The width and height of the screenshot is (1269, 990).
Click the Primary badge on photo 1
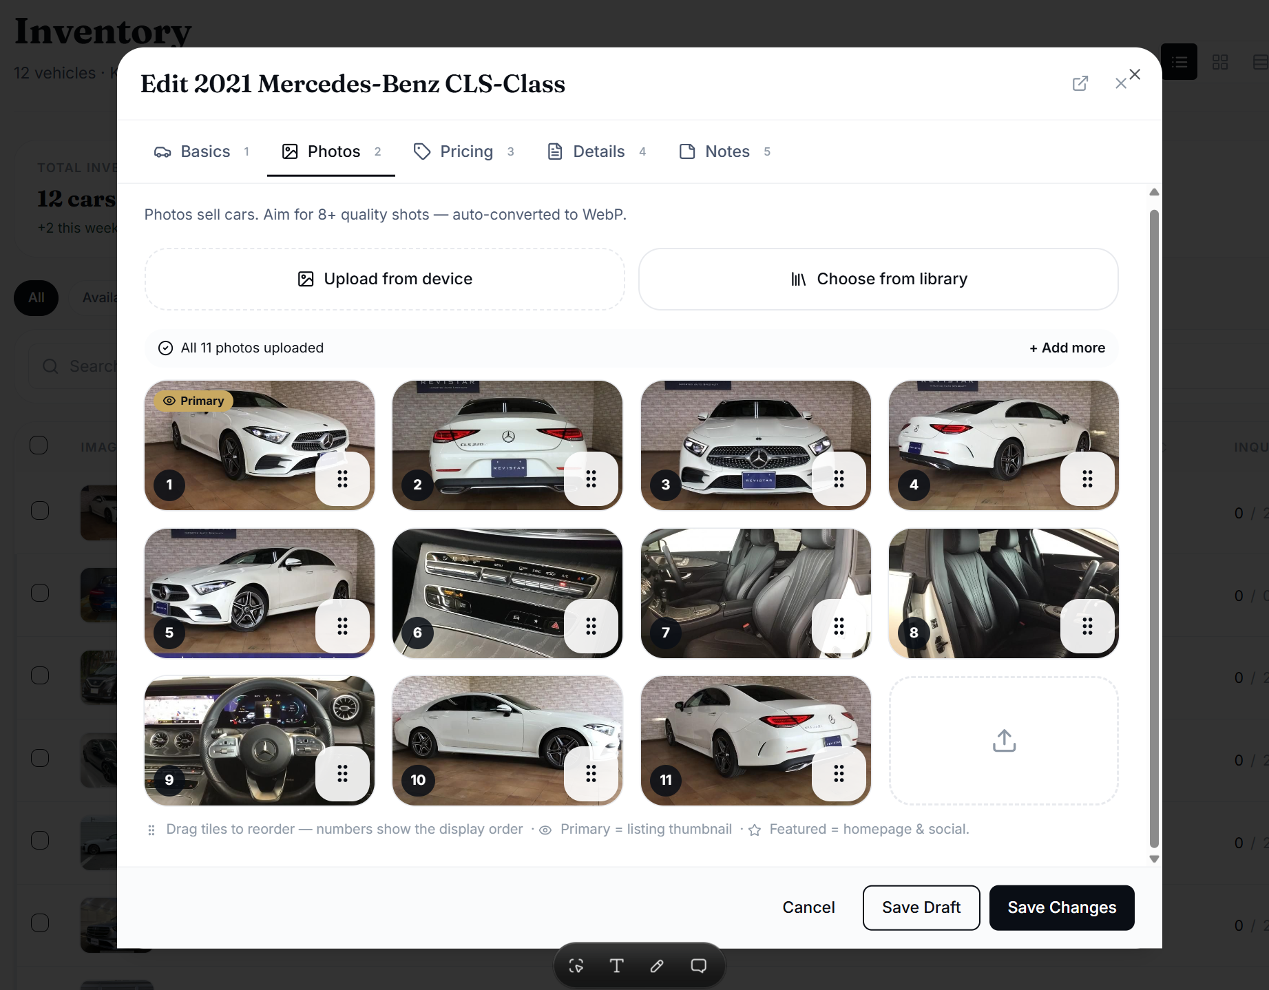point(194,401)
